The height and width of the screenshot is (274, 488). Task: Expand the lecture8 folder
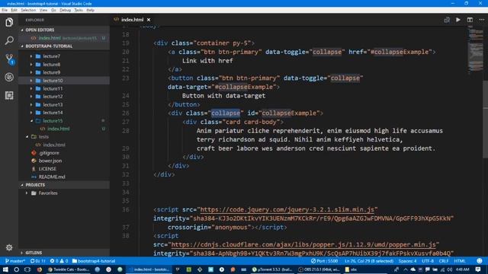click(x=64, y=64)
